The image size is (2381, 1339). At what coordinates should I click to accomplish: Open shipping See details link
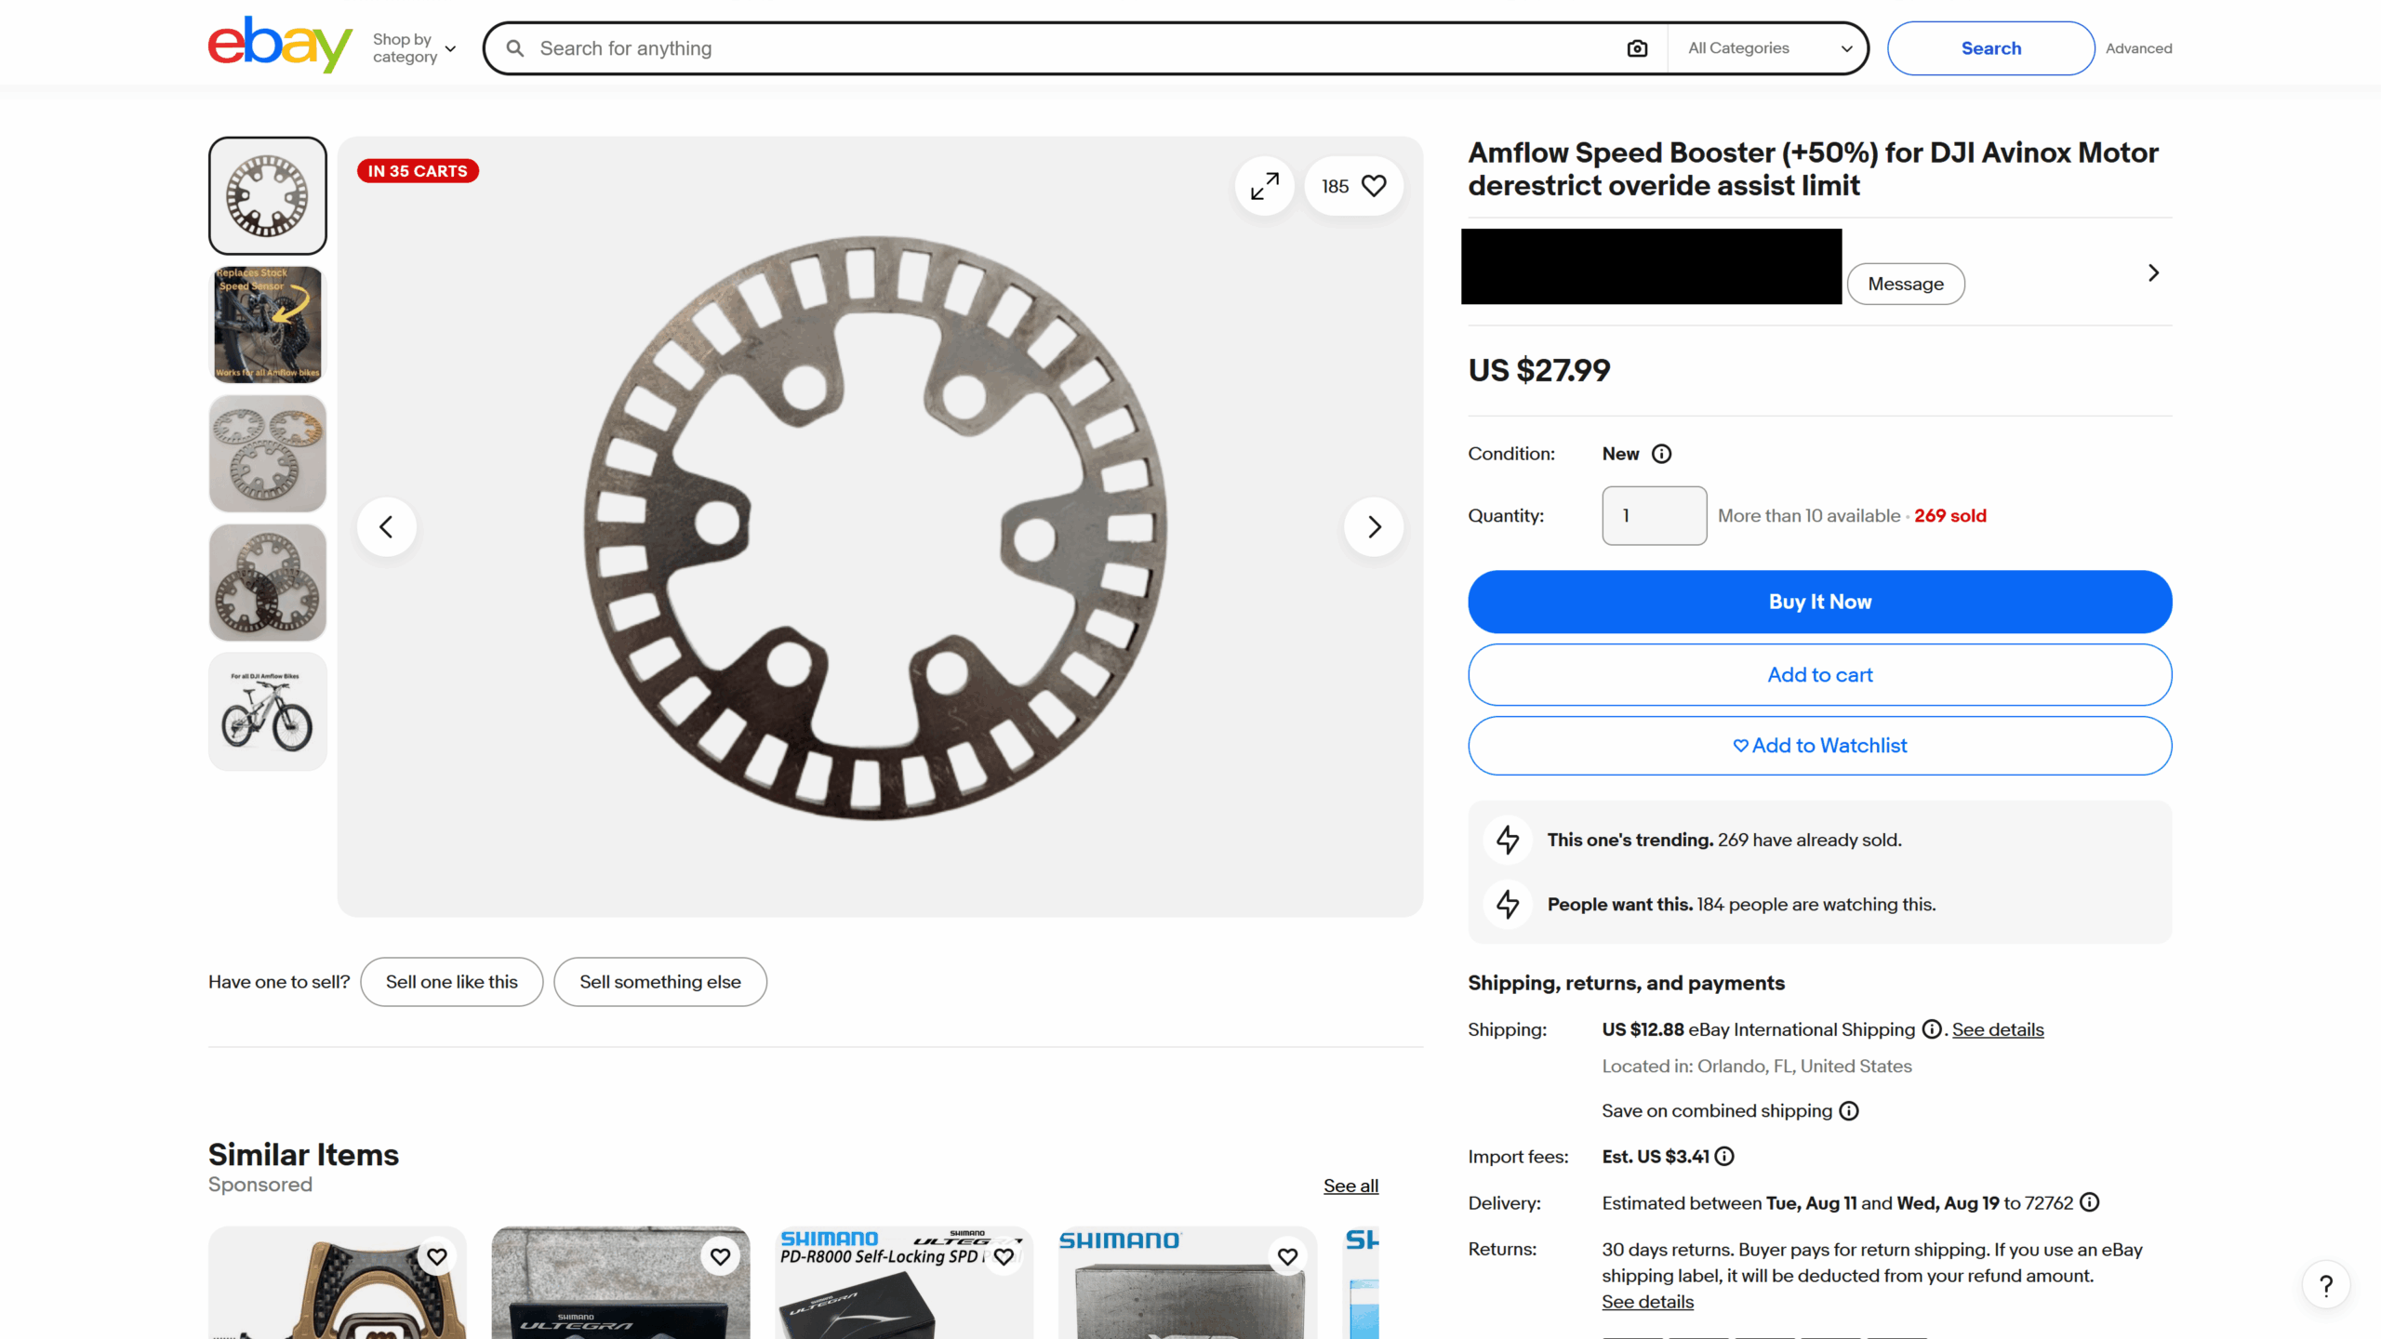[1998, 1029]
